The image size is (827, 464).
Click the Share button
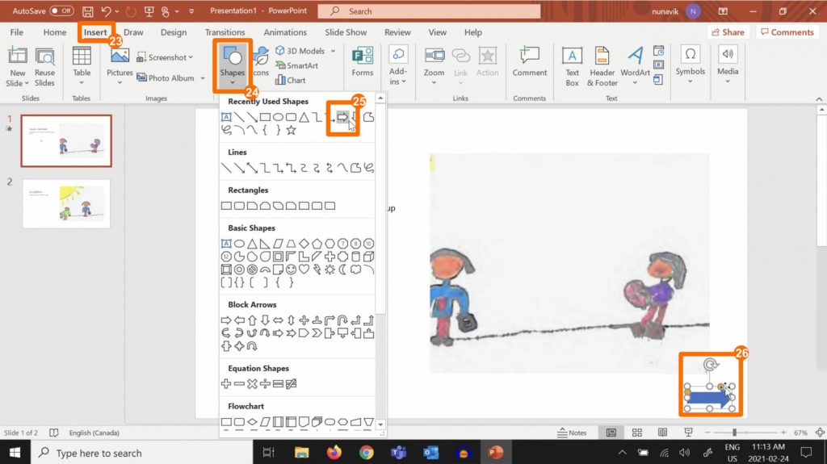(727, 32)
